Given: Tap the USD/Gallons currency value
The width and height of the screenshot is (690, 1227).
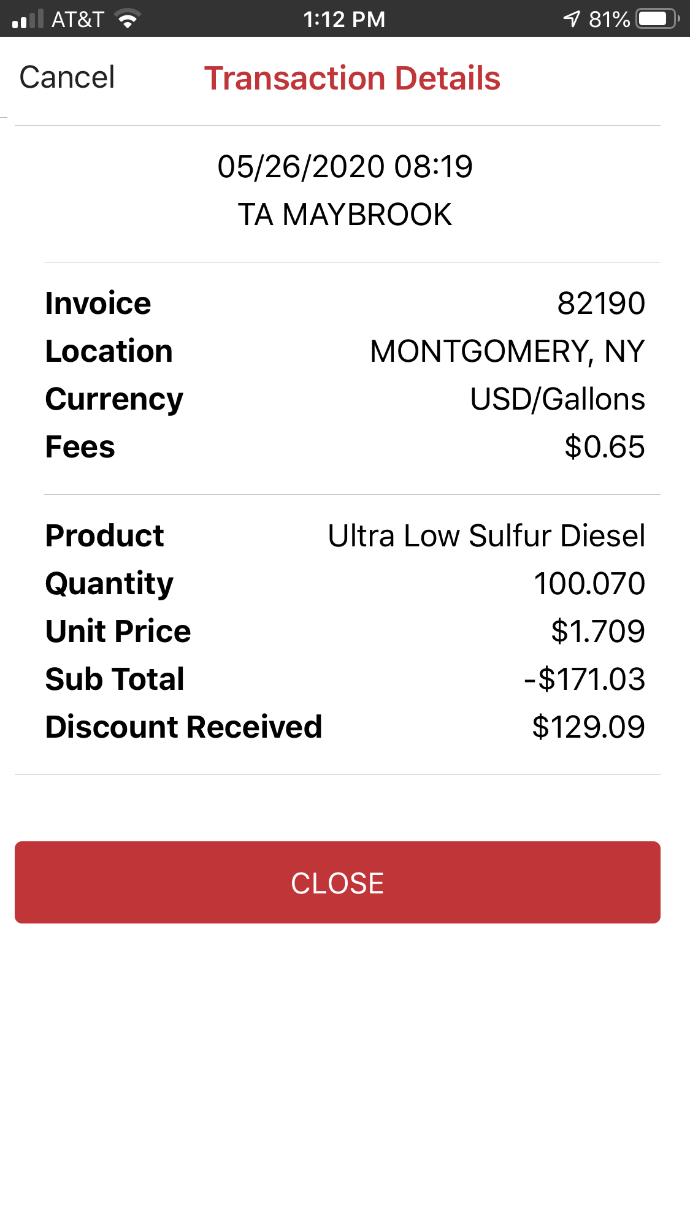Looking at the screenshot, I should click(x=557, y=399).
